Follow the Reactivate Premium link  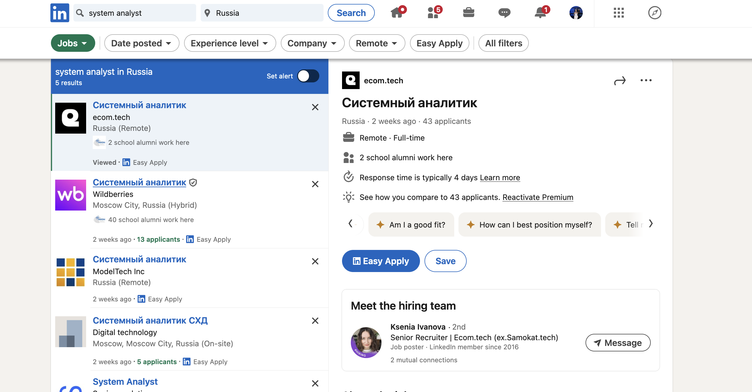coord(538,197)
